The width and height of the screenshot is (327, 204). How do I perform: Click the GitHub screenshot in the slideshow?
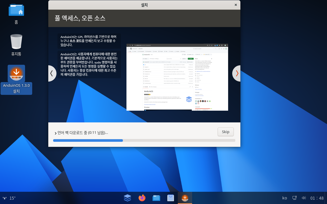[x=177, y=77]
